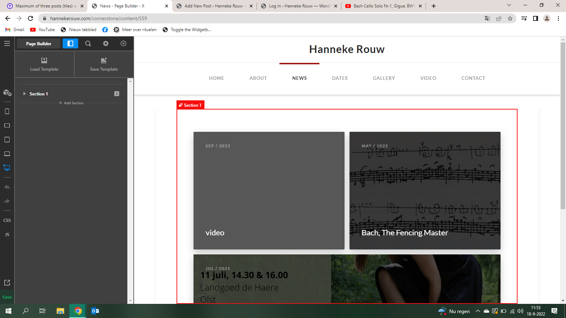The width and height of the screenshot is (566, 318).
Task: Open the hamburger menu in Page Builder
Action: pyautogui.click(x=7, y=43)
